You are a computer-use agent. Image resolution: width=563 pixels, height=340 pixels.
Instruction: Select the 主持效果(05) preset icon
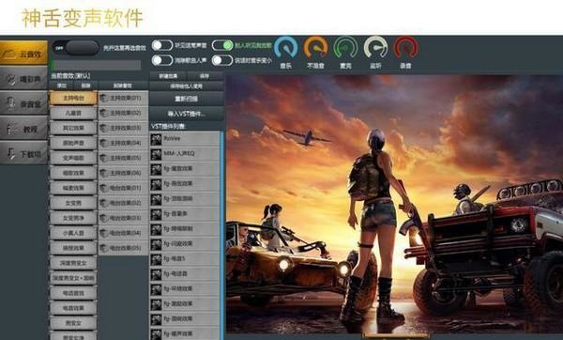point(104,158)
